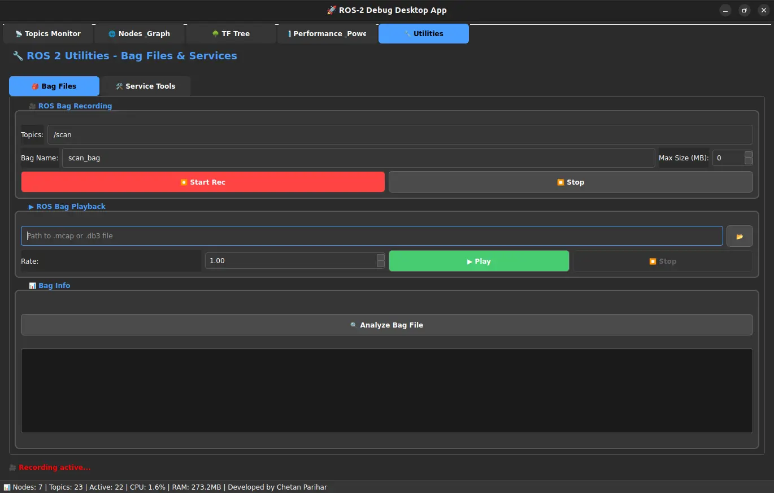This screenshot has width=774, height=493.
Task: Click the red Start Rec button
Action: click(203, 182)
